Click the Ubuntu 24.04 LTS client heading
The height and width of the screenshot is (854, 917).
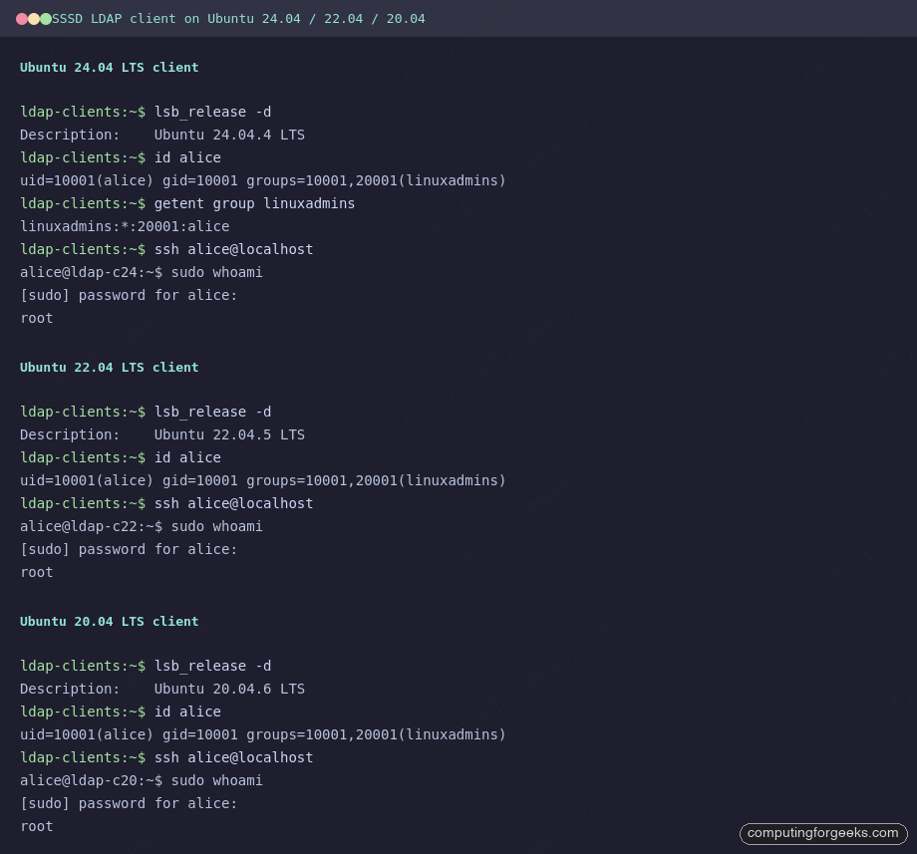pos(110,67)
